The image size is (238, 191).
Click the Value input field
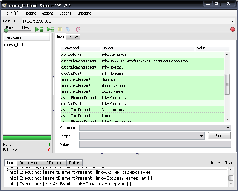click(x=155, y=144)
